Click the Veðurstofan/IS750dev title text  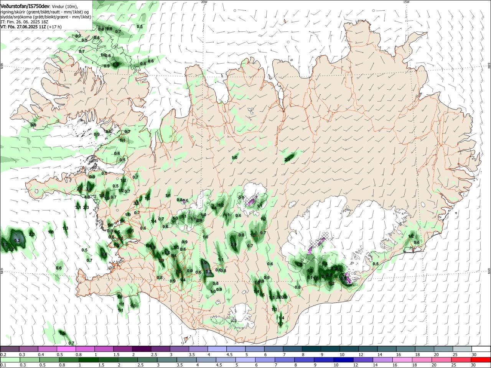[x=25, y=6]
